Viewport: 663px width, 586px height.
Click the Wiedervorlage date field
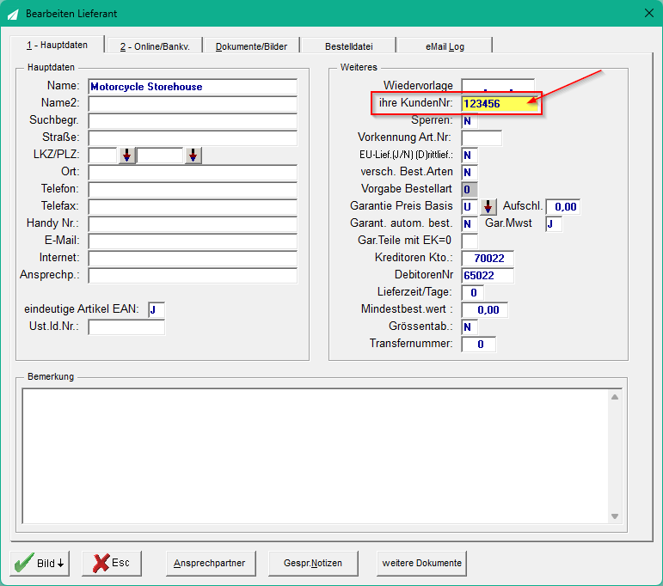pyautogui.click(x=498, y=86)
